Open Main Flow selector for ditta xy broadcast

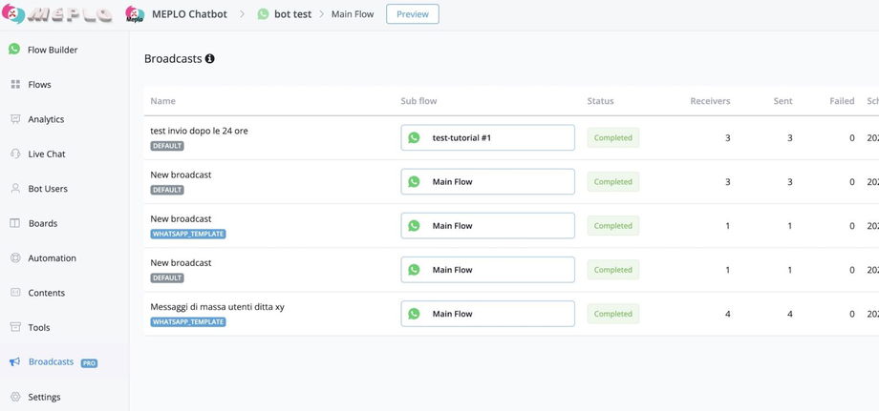pos(487,314)
